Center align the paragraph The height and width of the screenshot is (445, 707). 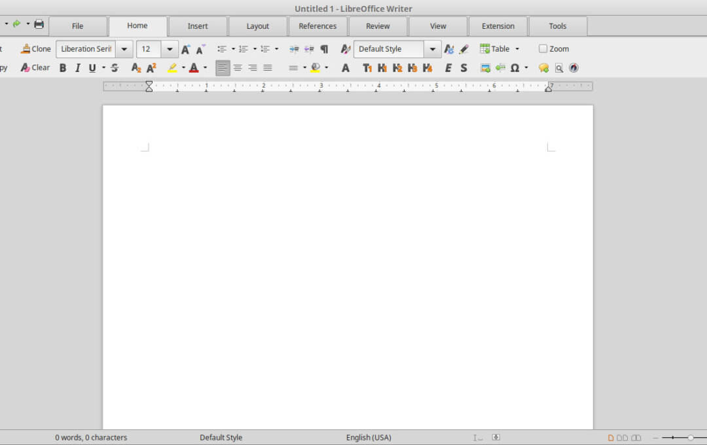[238, 68]
